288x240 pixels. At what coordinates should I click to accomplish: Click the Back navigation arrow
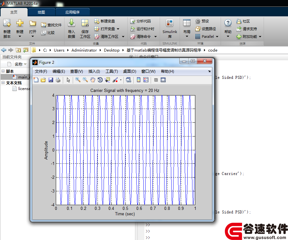[x=4, y=50]
